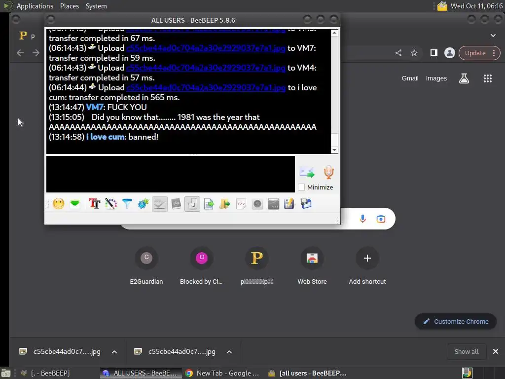Viewport: 505px width, 379px height.
Task: Click the gray round speaker icon in toolbar
Action: coord(257,204)
